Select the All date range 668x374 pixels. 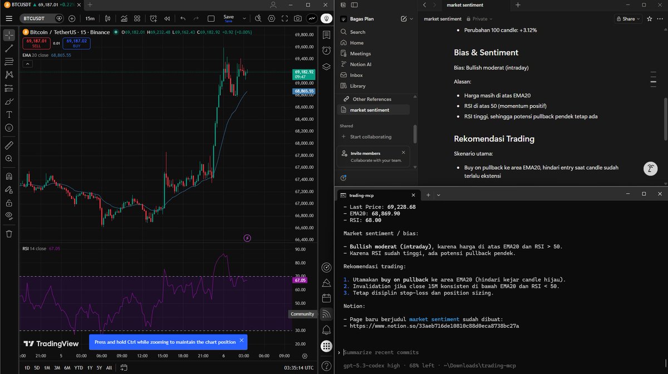pos(109,367)
